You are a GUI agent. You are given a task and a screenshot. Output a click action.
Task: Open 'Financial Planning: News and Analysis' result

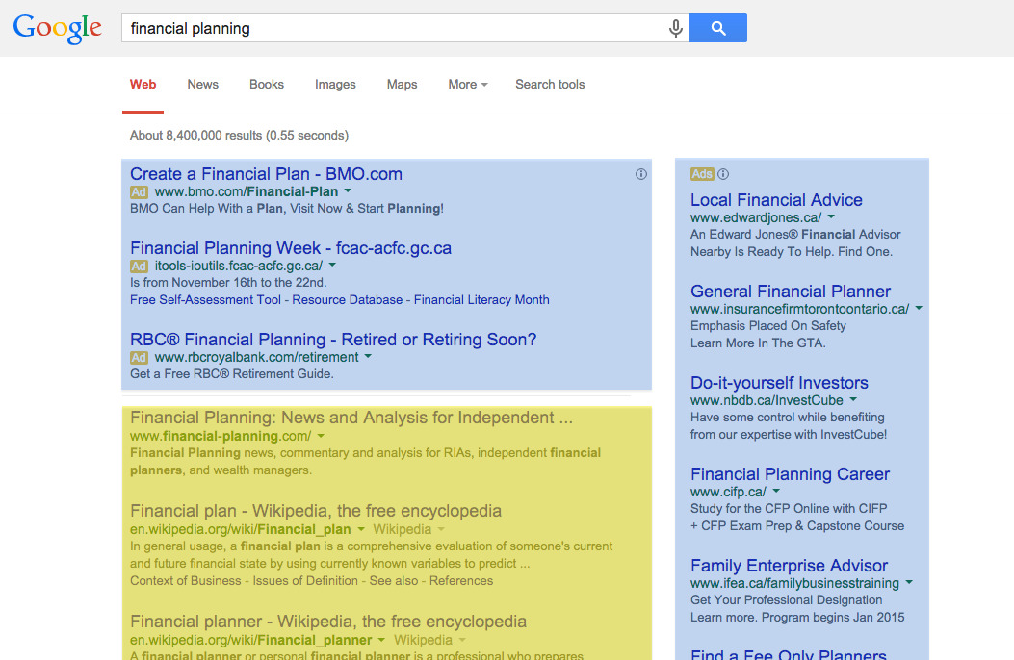click(351, 418)
